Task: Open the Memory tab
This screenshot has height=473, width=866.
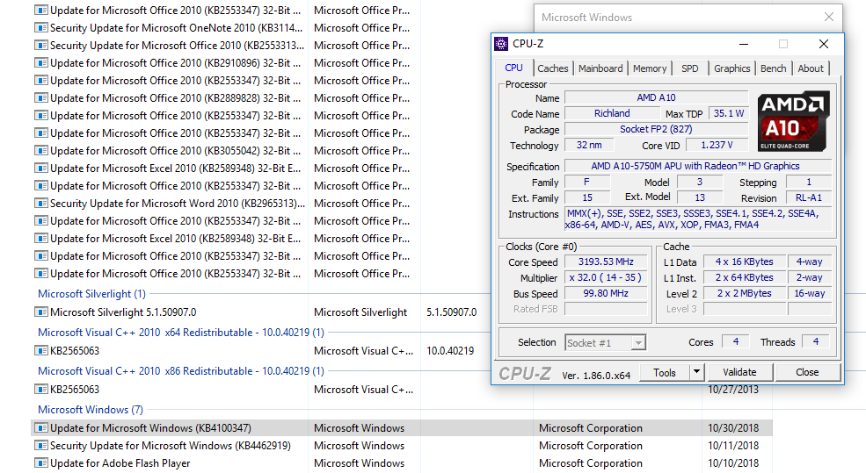Action: pyautogui.click(x=650, y=68)
